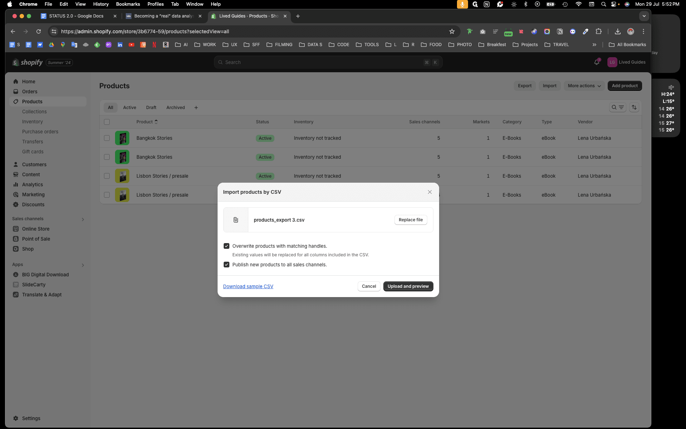Switch to the Draft products tab

(x=151, y=108)
